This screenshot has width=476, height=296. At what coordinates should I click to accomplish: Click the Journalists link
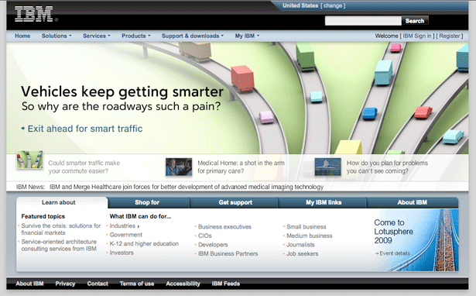[300, 245]
